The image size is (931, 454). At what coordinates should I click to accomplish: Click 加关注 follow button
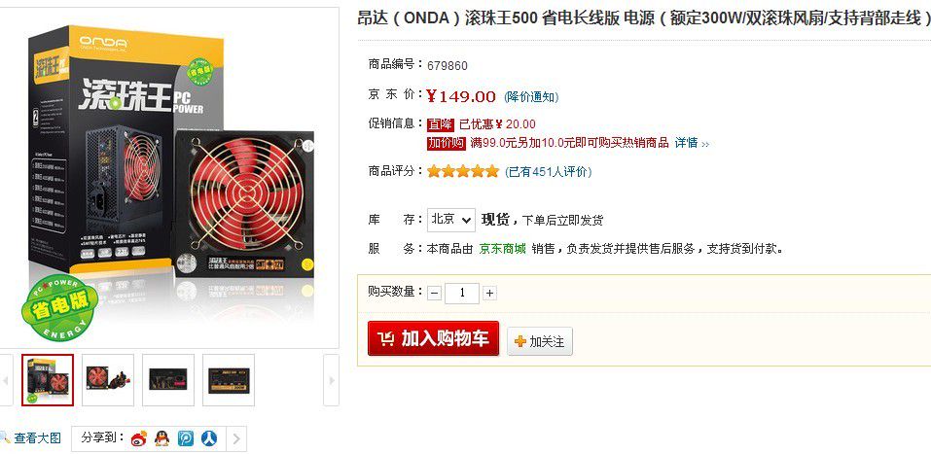tap(540, 341)
